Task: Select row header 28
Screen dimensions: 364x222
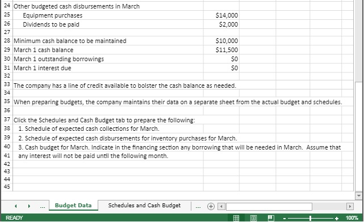Action: click(x=7, y=41)
